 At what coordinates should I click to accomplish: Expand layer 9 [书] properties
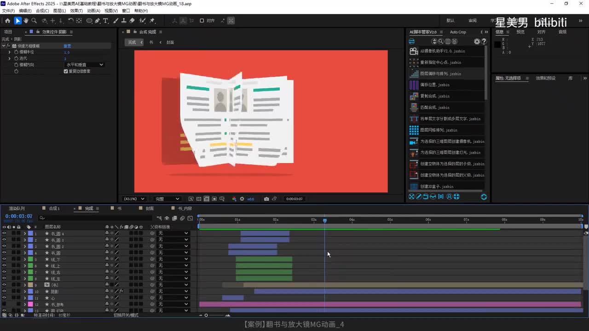25,285
